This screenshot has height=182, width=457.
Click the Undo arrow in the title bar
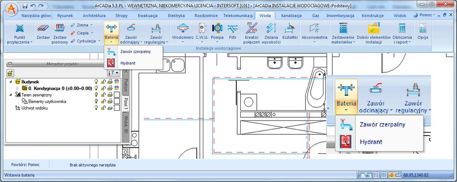(x=33, y=6)
